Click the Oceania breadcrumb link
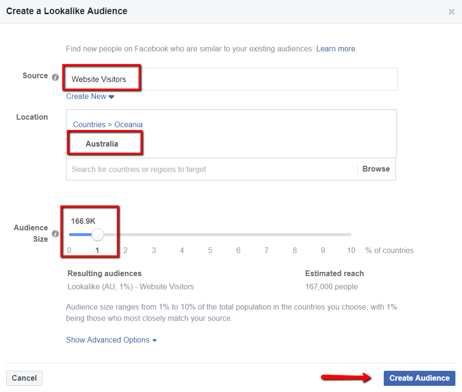 (x=129, y=125)
